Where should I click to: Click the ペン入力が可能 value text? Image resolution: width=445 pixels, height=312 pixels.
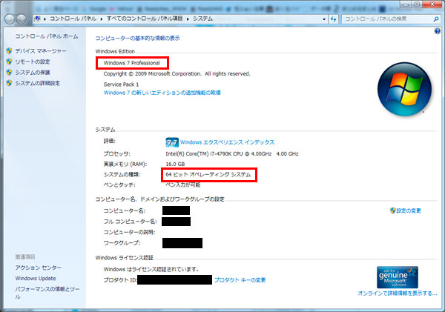coord(183,185)
